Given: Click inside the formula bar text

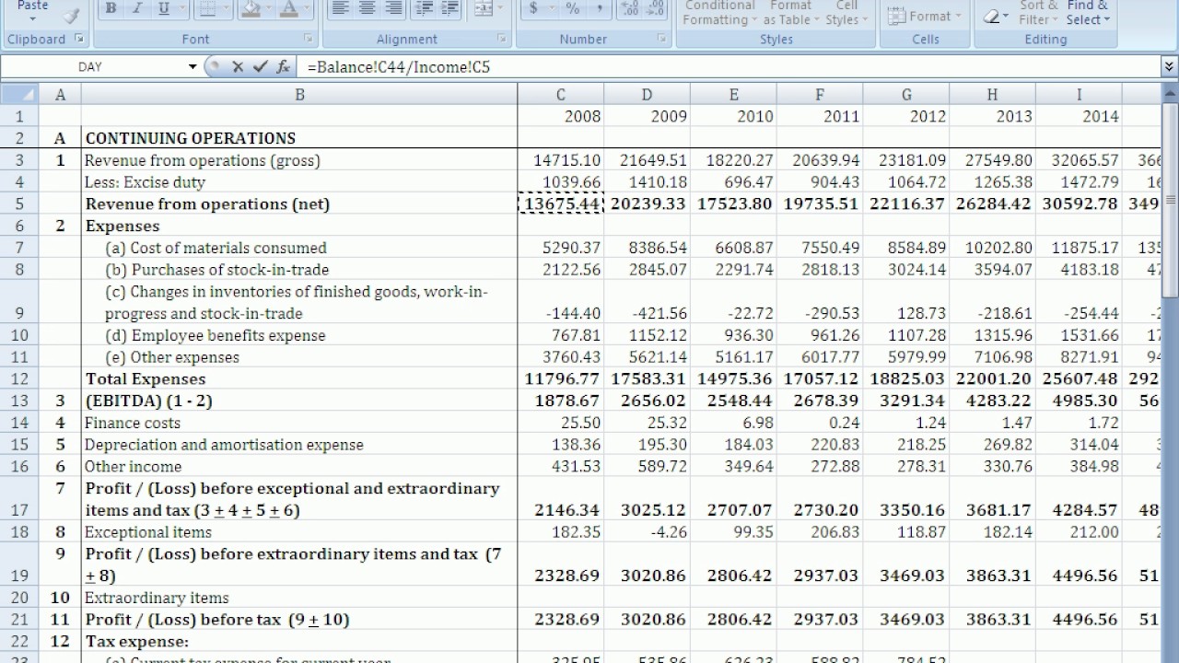Looking at the screenshot, I should tap(399, 67).
